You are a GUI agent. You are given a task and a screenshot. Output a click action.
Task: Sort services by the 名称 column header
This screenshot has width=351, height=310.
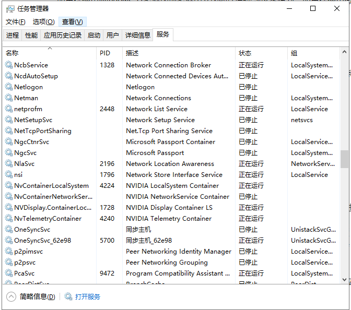pos(12,53)
